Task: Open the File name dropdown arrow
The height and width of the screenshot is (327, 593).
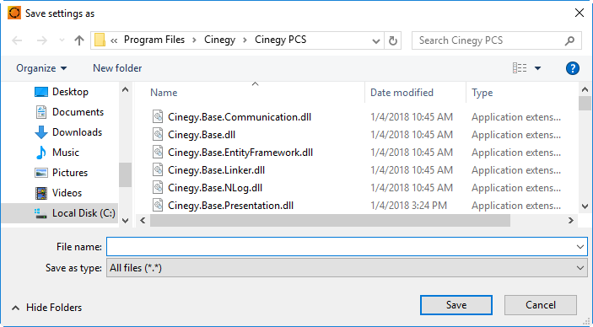Action: coord(580,247)
